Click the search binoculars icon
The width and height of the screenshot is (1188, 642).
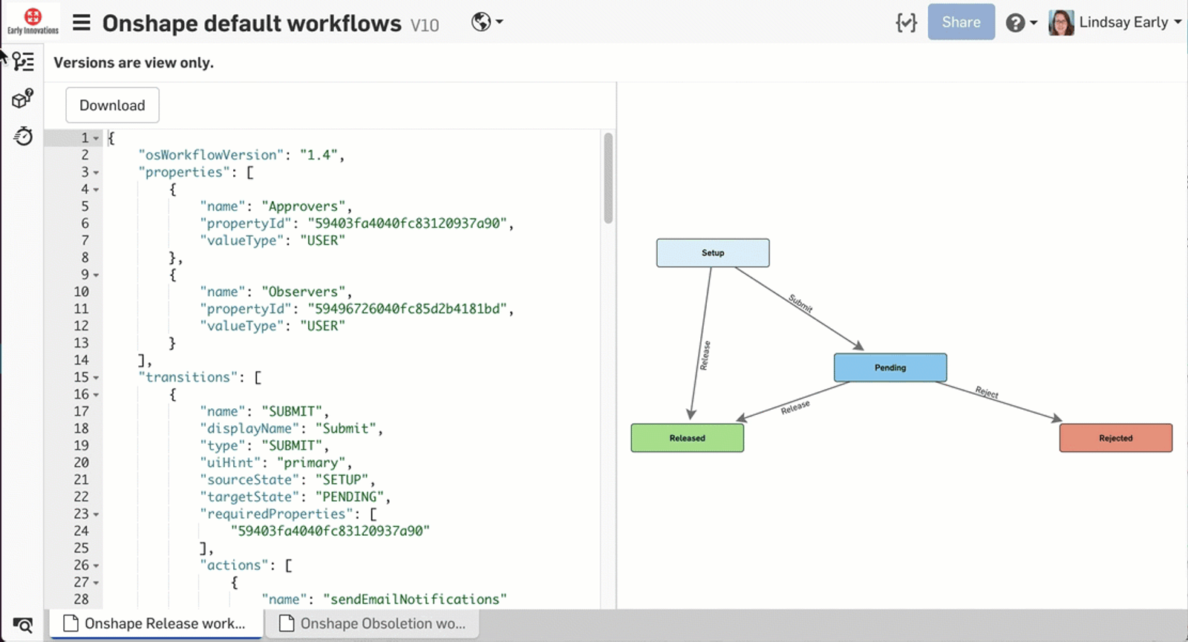[x=23, y=625]
